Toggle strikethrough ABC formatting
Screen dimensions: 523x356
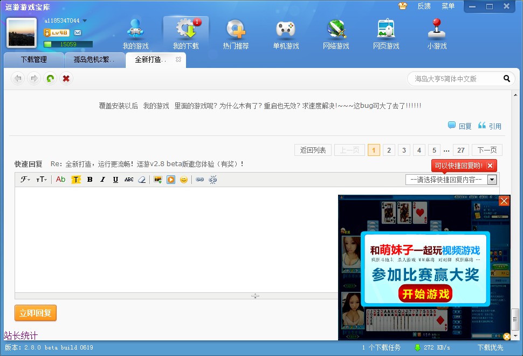[x=129, y=180]
